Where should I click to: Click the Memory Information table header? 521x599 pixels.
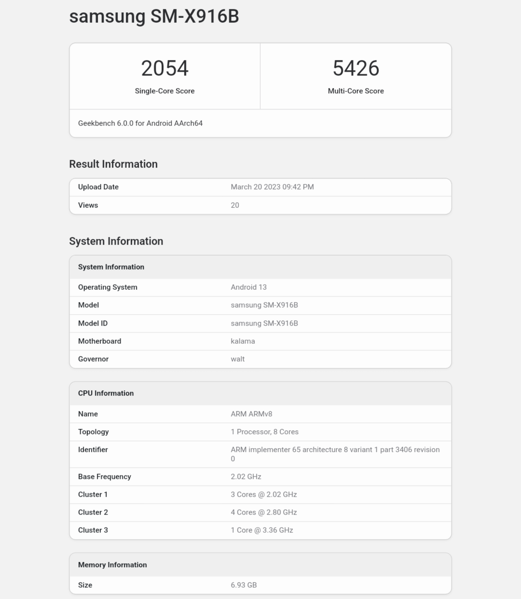(x=112, y=565)
